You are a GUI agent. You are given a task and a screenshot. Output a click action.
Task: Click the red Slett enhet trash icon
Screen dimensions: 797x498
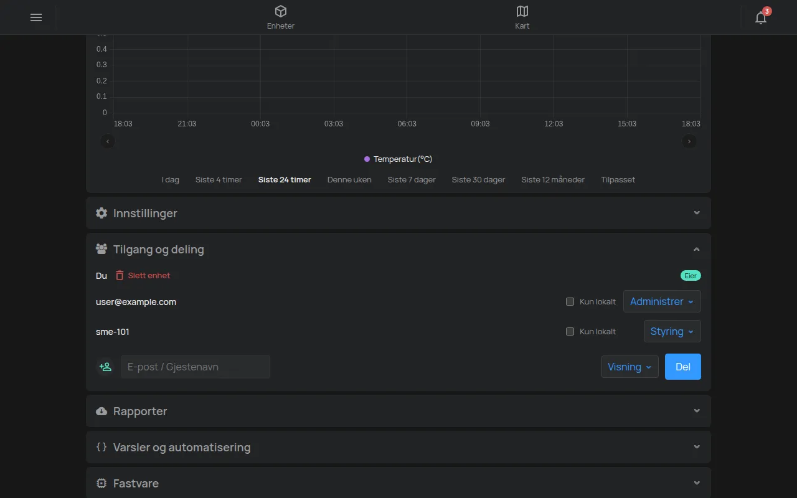(120, 275)
